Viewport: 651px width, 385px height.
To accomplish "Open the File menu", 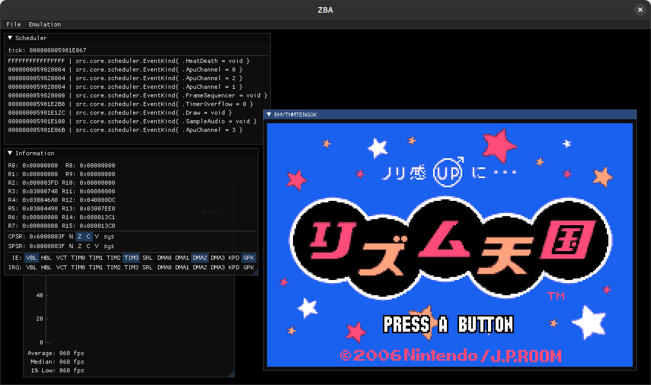I will click(x=13, y=24).
